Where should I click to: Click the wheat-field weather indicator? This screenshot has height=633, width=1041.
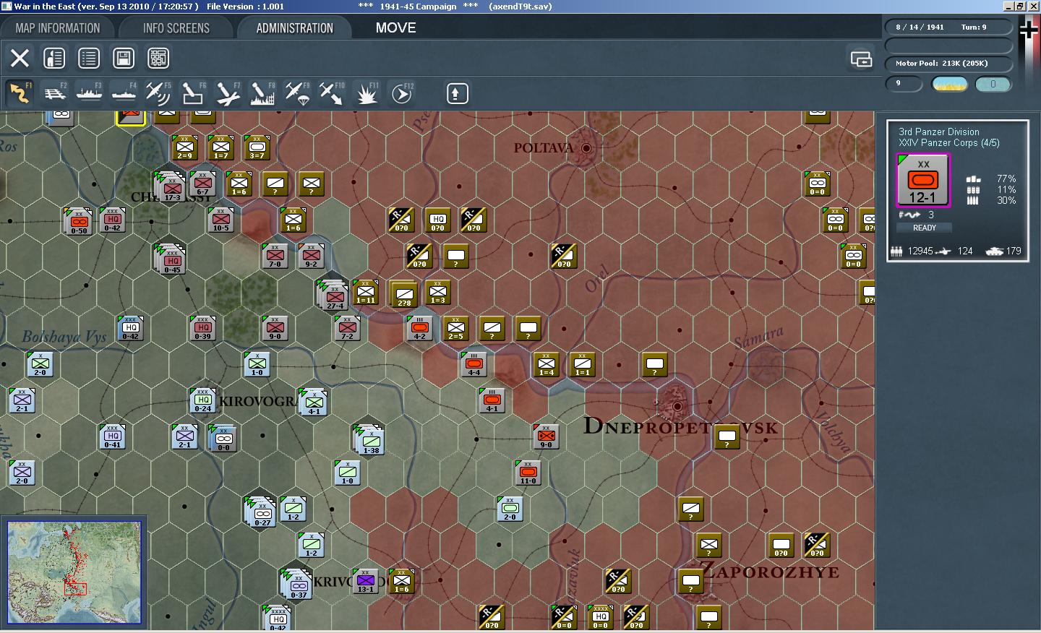click(950, 85)
